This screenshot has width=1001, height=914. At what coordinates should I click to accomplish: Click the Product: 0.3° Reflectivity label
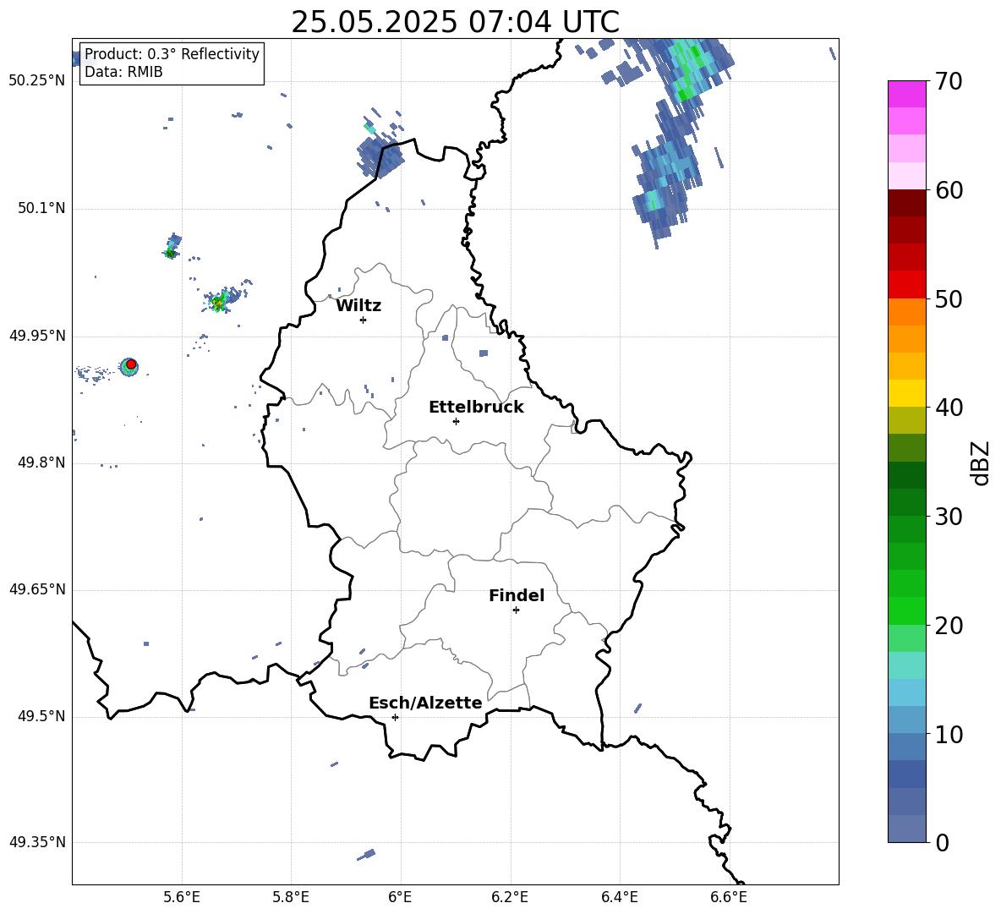172,53
